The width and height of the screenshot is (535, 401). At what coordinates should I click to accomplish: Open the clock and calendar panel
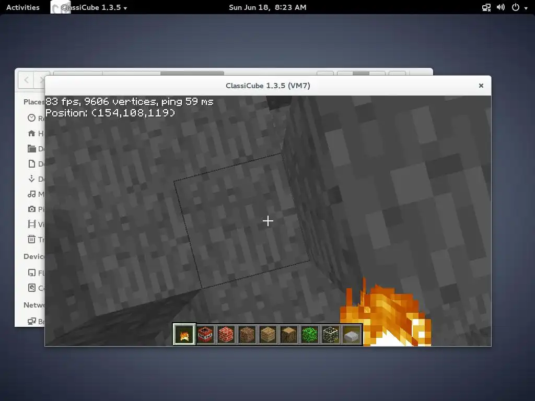click(x=267, y=7)
